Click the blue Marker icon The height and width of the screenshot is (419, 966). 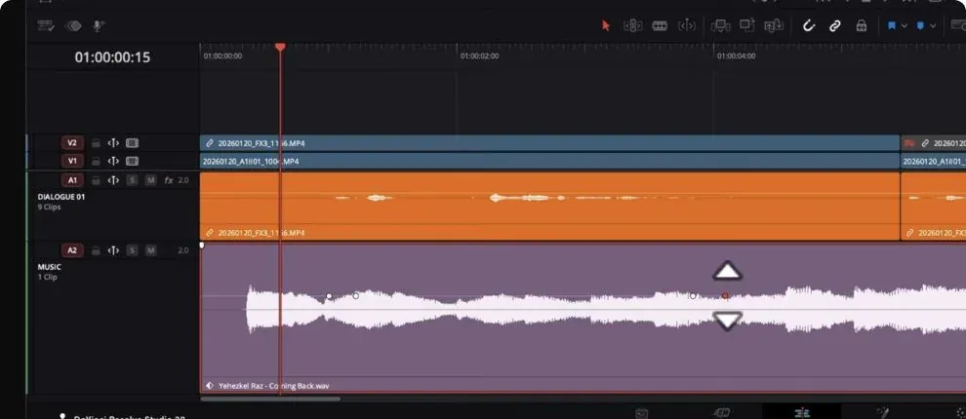point(920,26)
